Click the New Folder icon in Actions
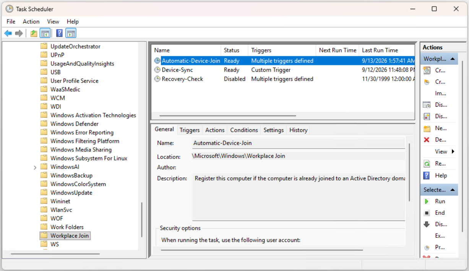The width and height of the screenshot is (469, 271). 427,128
